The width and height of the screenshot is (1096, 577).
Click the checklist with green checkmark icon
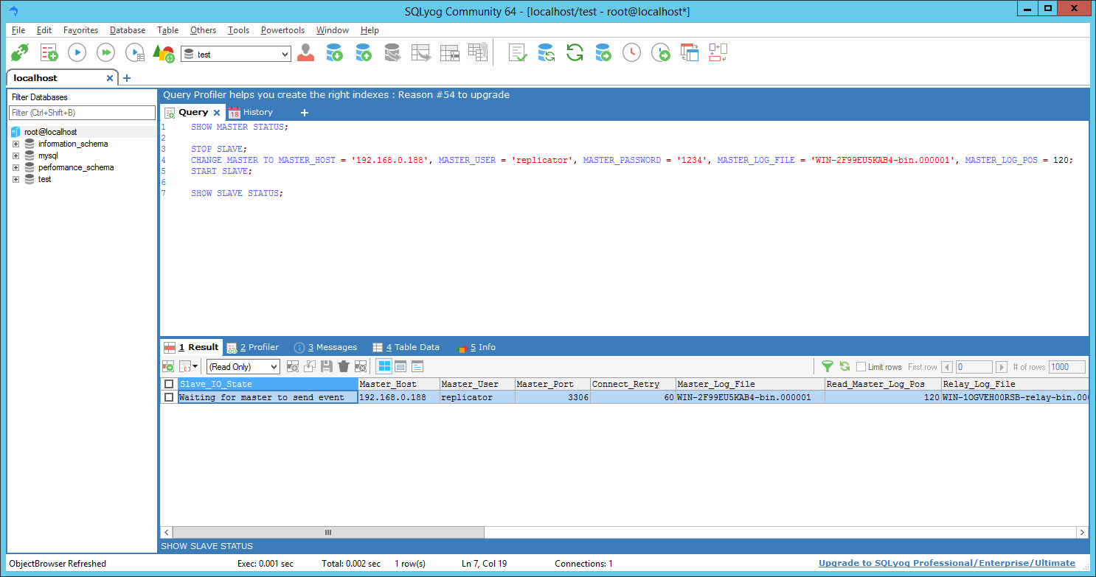point(518,53)
